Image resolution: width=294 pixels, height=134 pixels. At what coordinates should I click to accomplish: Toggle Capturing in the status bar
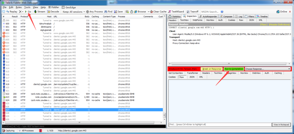(8, 131)
